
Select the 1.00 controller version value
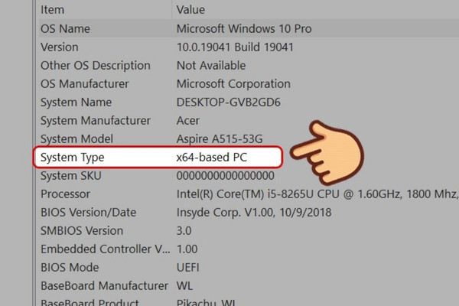187,249
